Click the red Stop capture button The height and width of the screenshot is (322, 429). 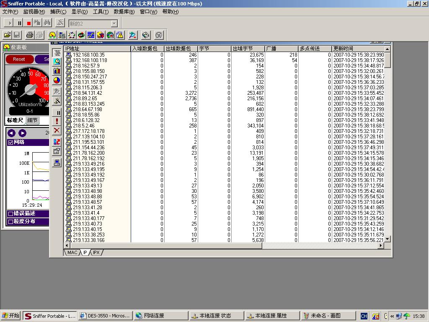(x=29, y=23)
